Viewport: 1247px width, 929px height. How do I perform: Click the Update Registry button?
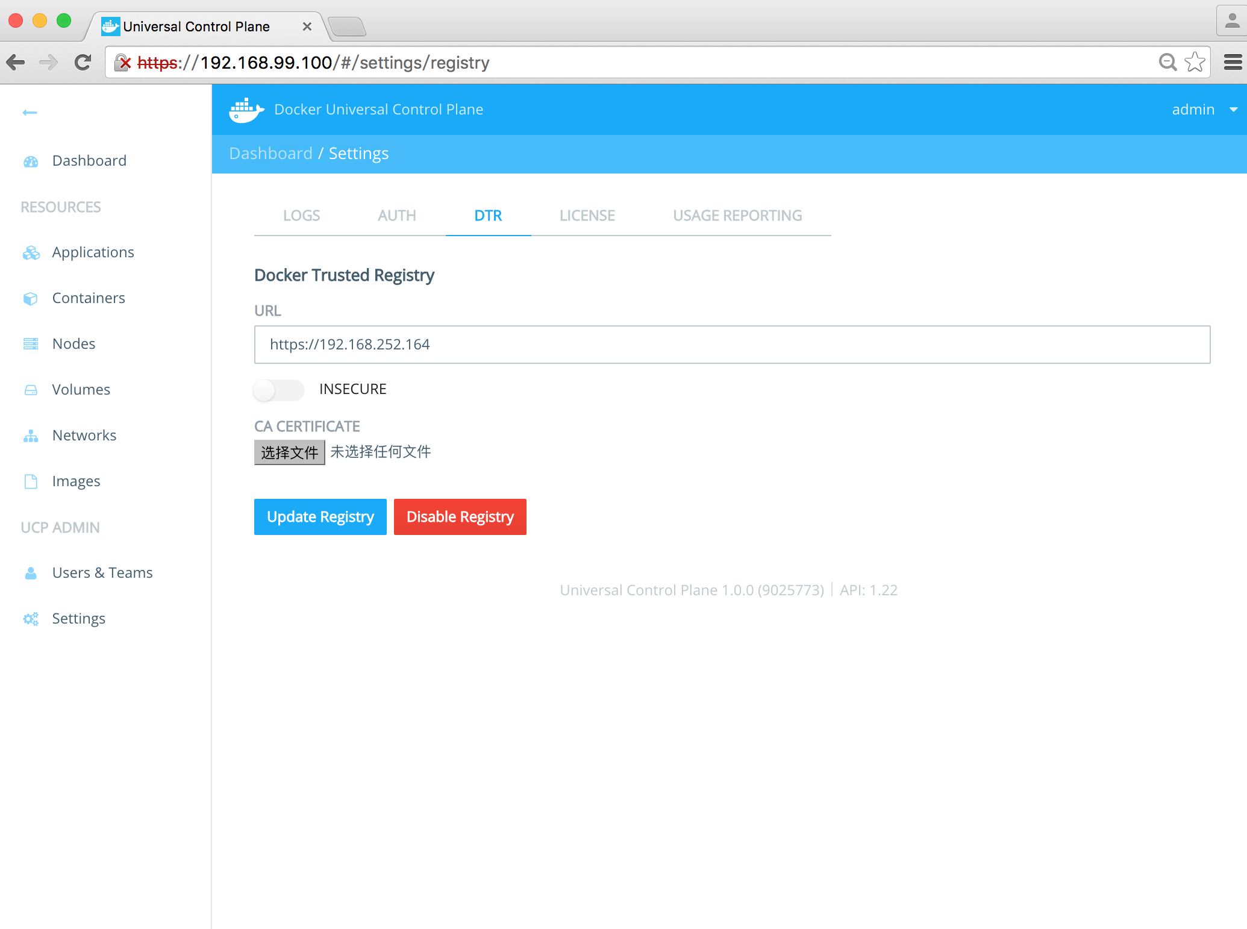(x=320, y=517)
